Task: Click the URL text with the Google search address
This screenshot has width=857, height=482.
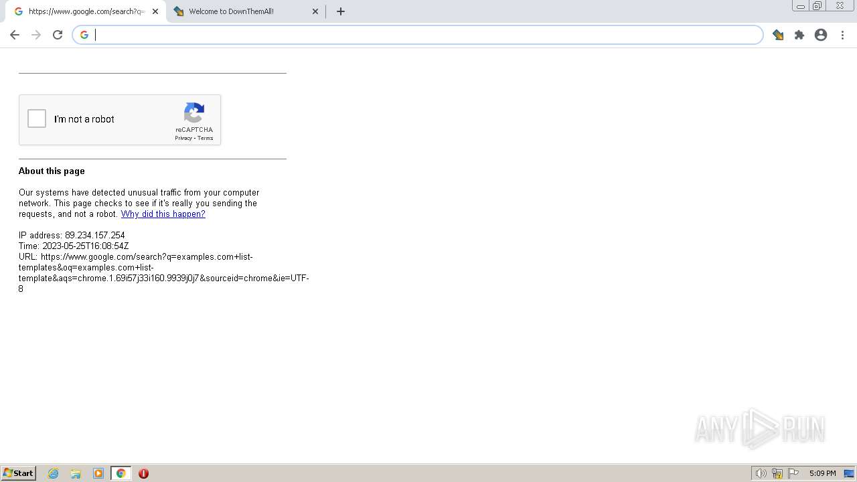Action: click(x=164, y=273)
